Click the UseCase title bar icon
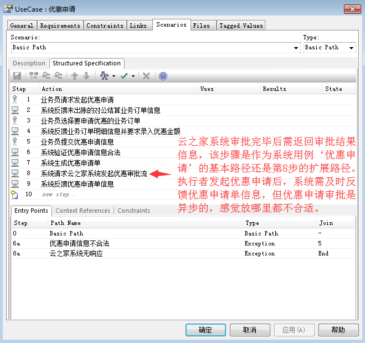Image resolution: width=365 pixels, height=343 pixels. [8, 9]
